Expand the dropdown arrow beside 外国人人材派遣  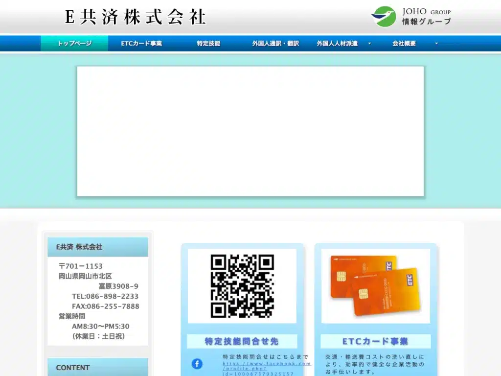(x=369, y=44)
